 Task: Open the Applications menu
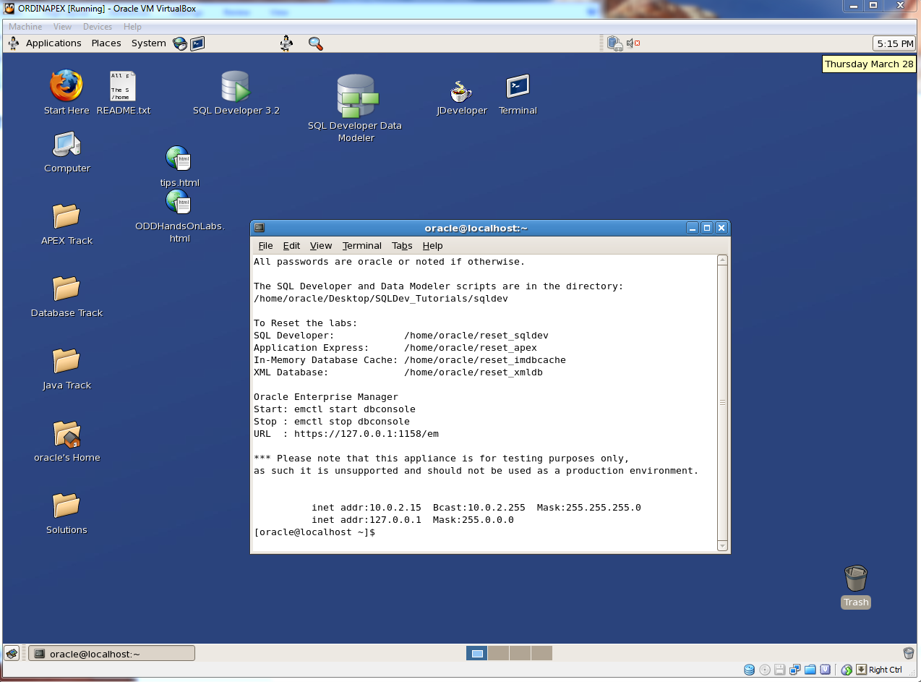pyautogui.click(x=53, y=43)
